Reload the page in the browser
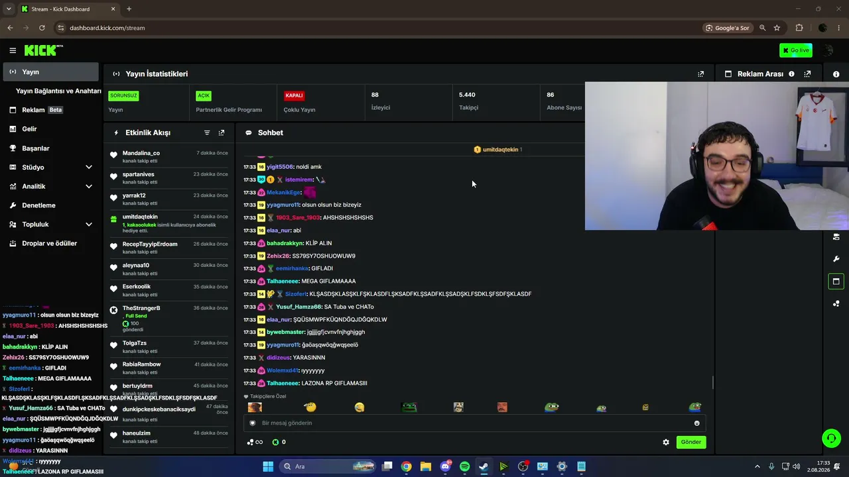849x477 pixels. (42, 28)
